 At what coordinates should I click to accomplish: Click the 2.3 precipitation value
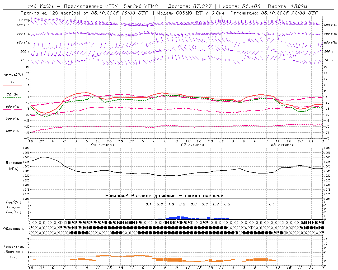(x=182, y=204)
